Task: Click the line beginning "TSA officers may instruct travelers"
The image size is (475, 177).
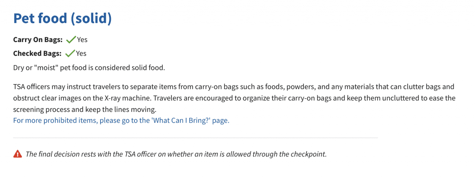Action: [234, 87]
